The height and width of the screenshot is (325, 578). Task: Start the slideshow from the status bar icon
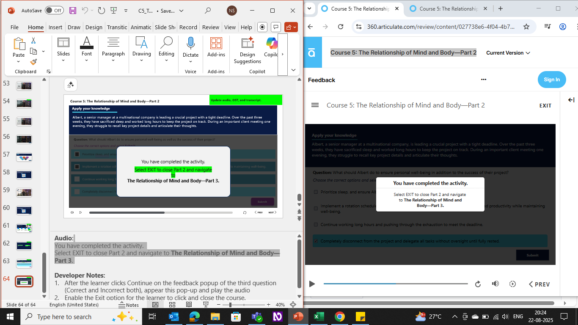click(x=206, y=305)
